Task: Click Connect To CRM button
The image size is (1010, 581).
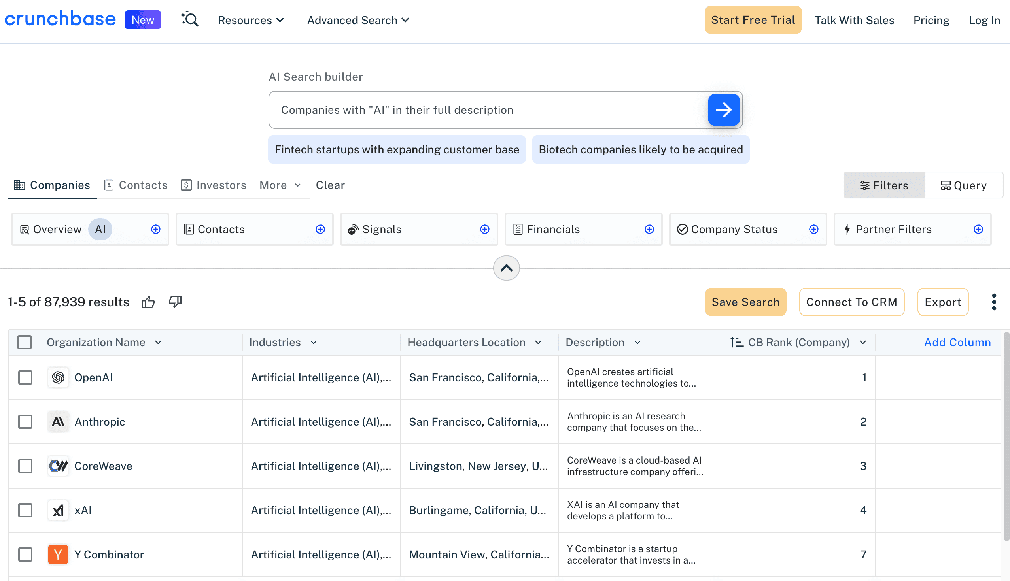Action: [x=851, y=302]
